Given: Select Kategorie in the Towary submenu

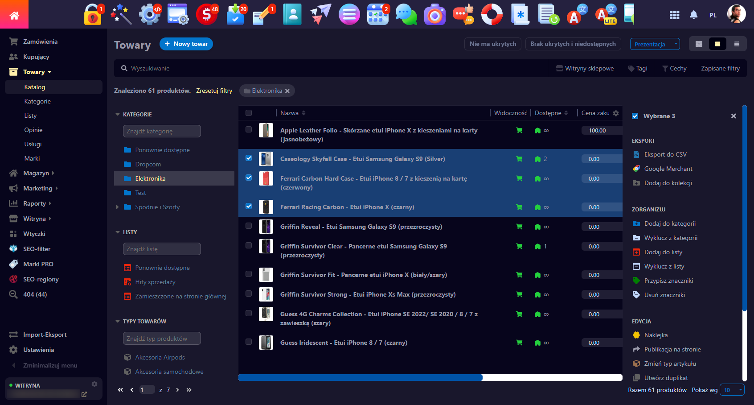Looking at the screenshot, I should coord(37,101).
